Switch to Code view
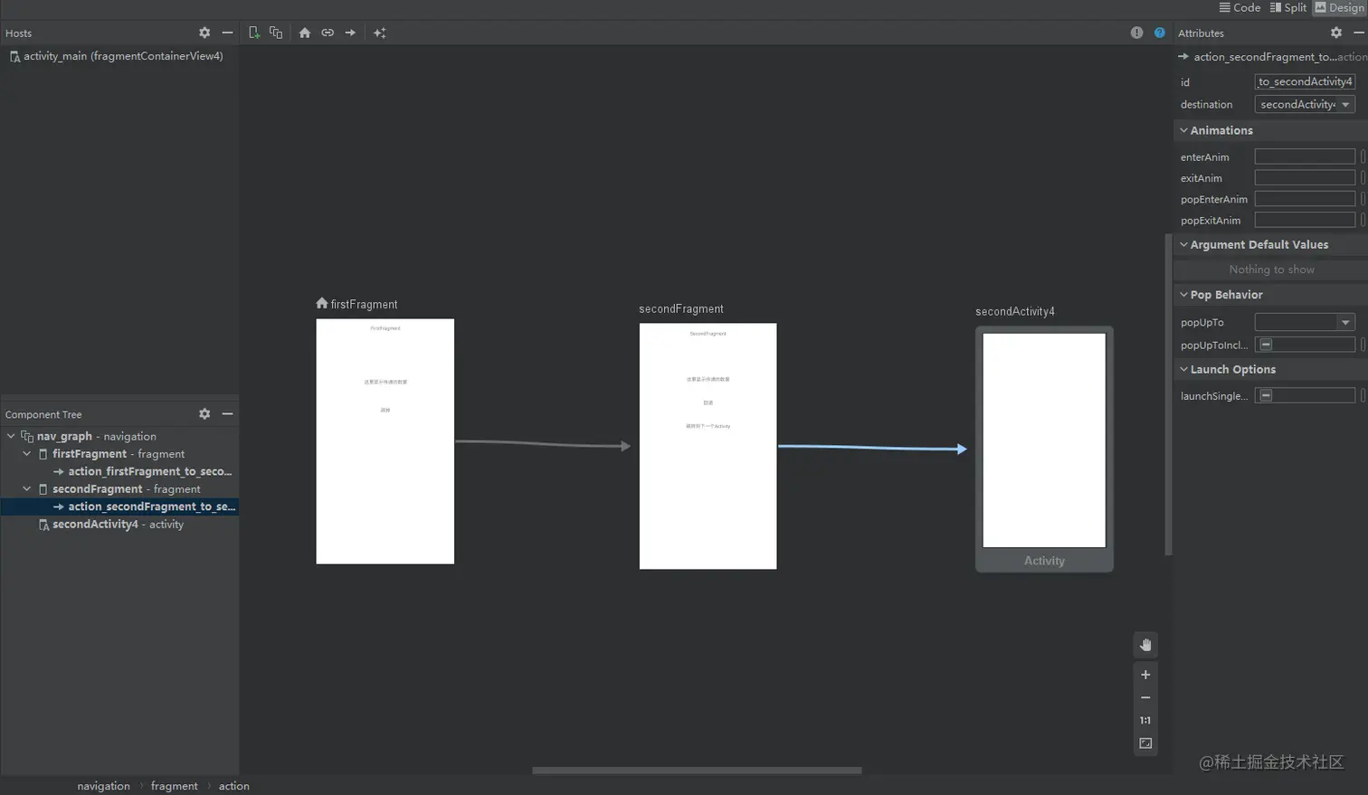Image resolution: width=1368 pixels, height=795 pixels. pyautogui.click(x=1240, y=7)
